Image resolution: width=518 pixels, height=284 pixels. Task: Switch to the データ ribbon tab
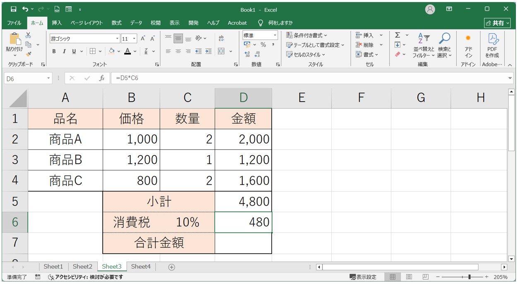click(x=136, y=23)
